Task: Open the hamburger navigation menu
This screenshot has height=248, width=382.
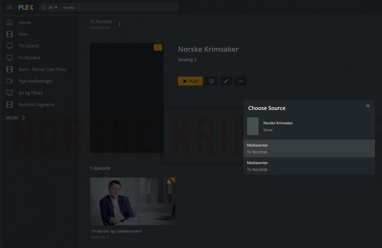Action: click(9, 7)
